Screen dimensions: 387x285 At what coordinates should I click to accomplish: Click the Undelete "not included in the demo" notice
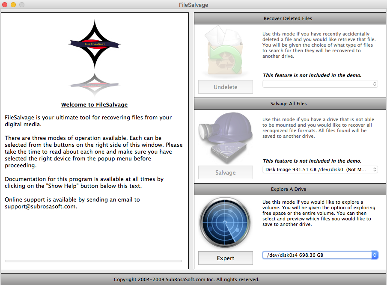click(x=312, y=75)
